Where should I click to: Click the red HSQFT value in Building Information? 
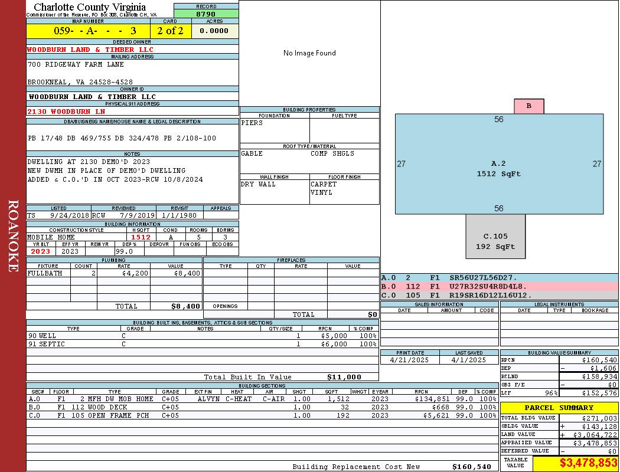(x=141, y=237)
